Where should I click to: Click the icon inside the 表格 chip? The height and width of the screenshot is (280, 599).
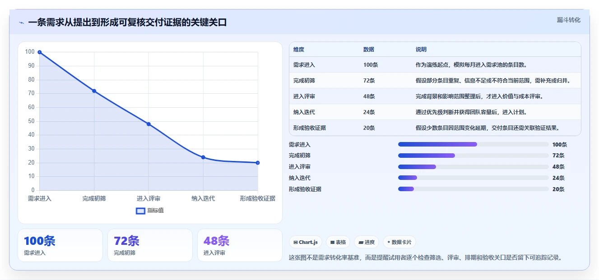click(x=333, y=243)
